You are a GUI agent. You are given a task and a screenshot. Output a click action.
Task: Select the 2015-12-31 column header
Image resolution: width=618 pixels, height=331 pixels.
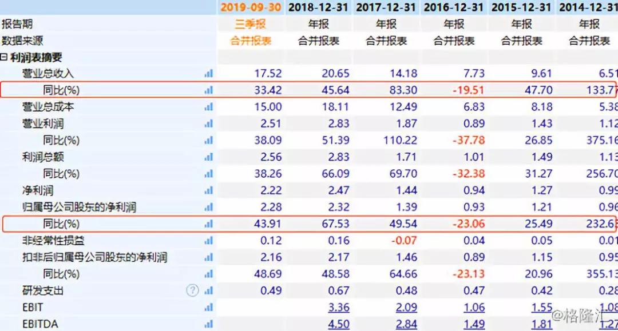click(x=521, y=7)
